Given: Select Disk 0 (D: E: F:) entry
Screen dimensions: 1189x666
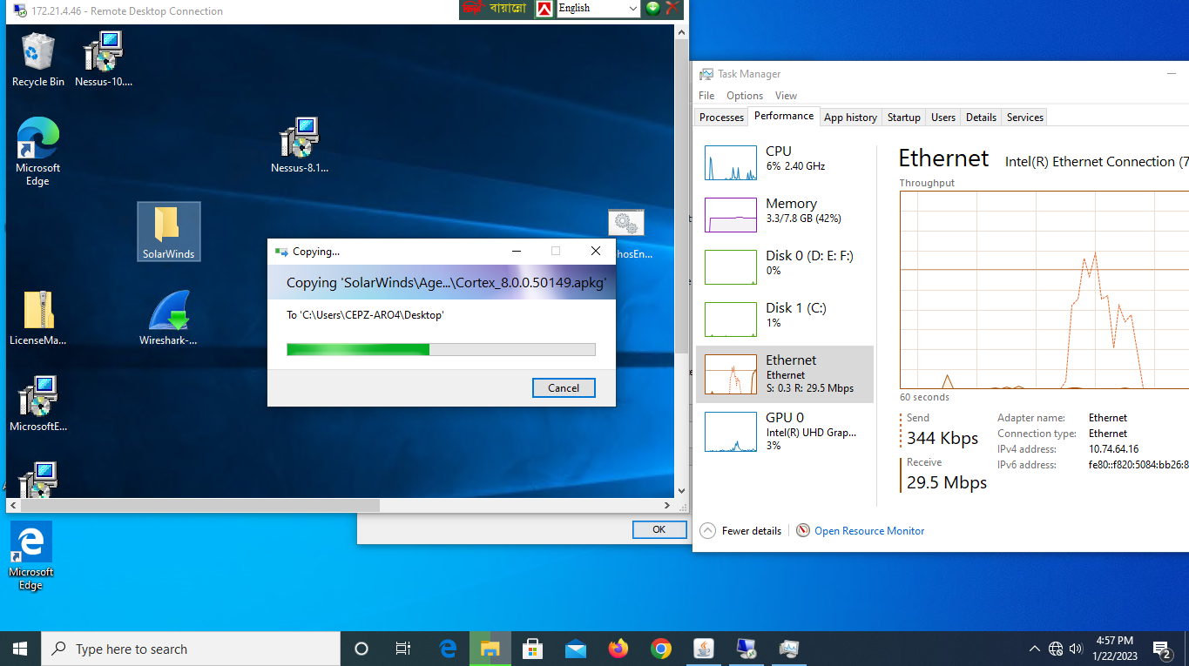Looking at the screenshot, I should (784, 267).
